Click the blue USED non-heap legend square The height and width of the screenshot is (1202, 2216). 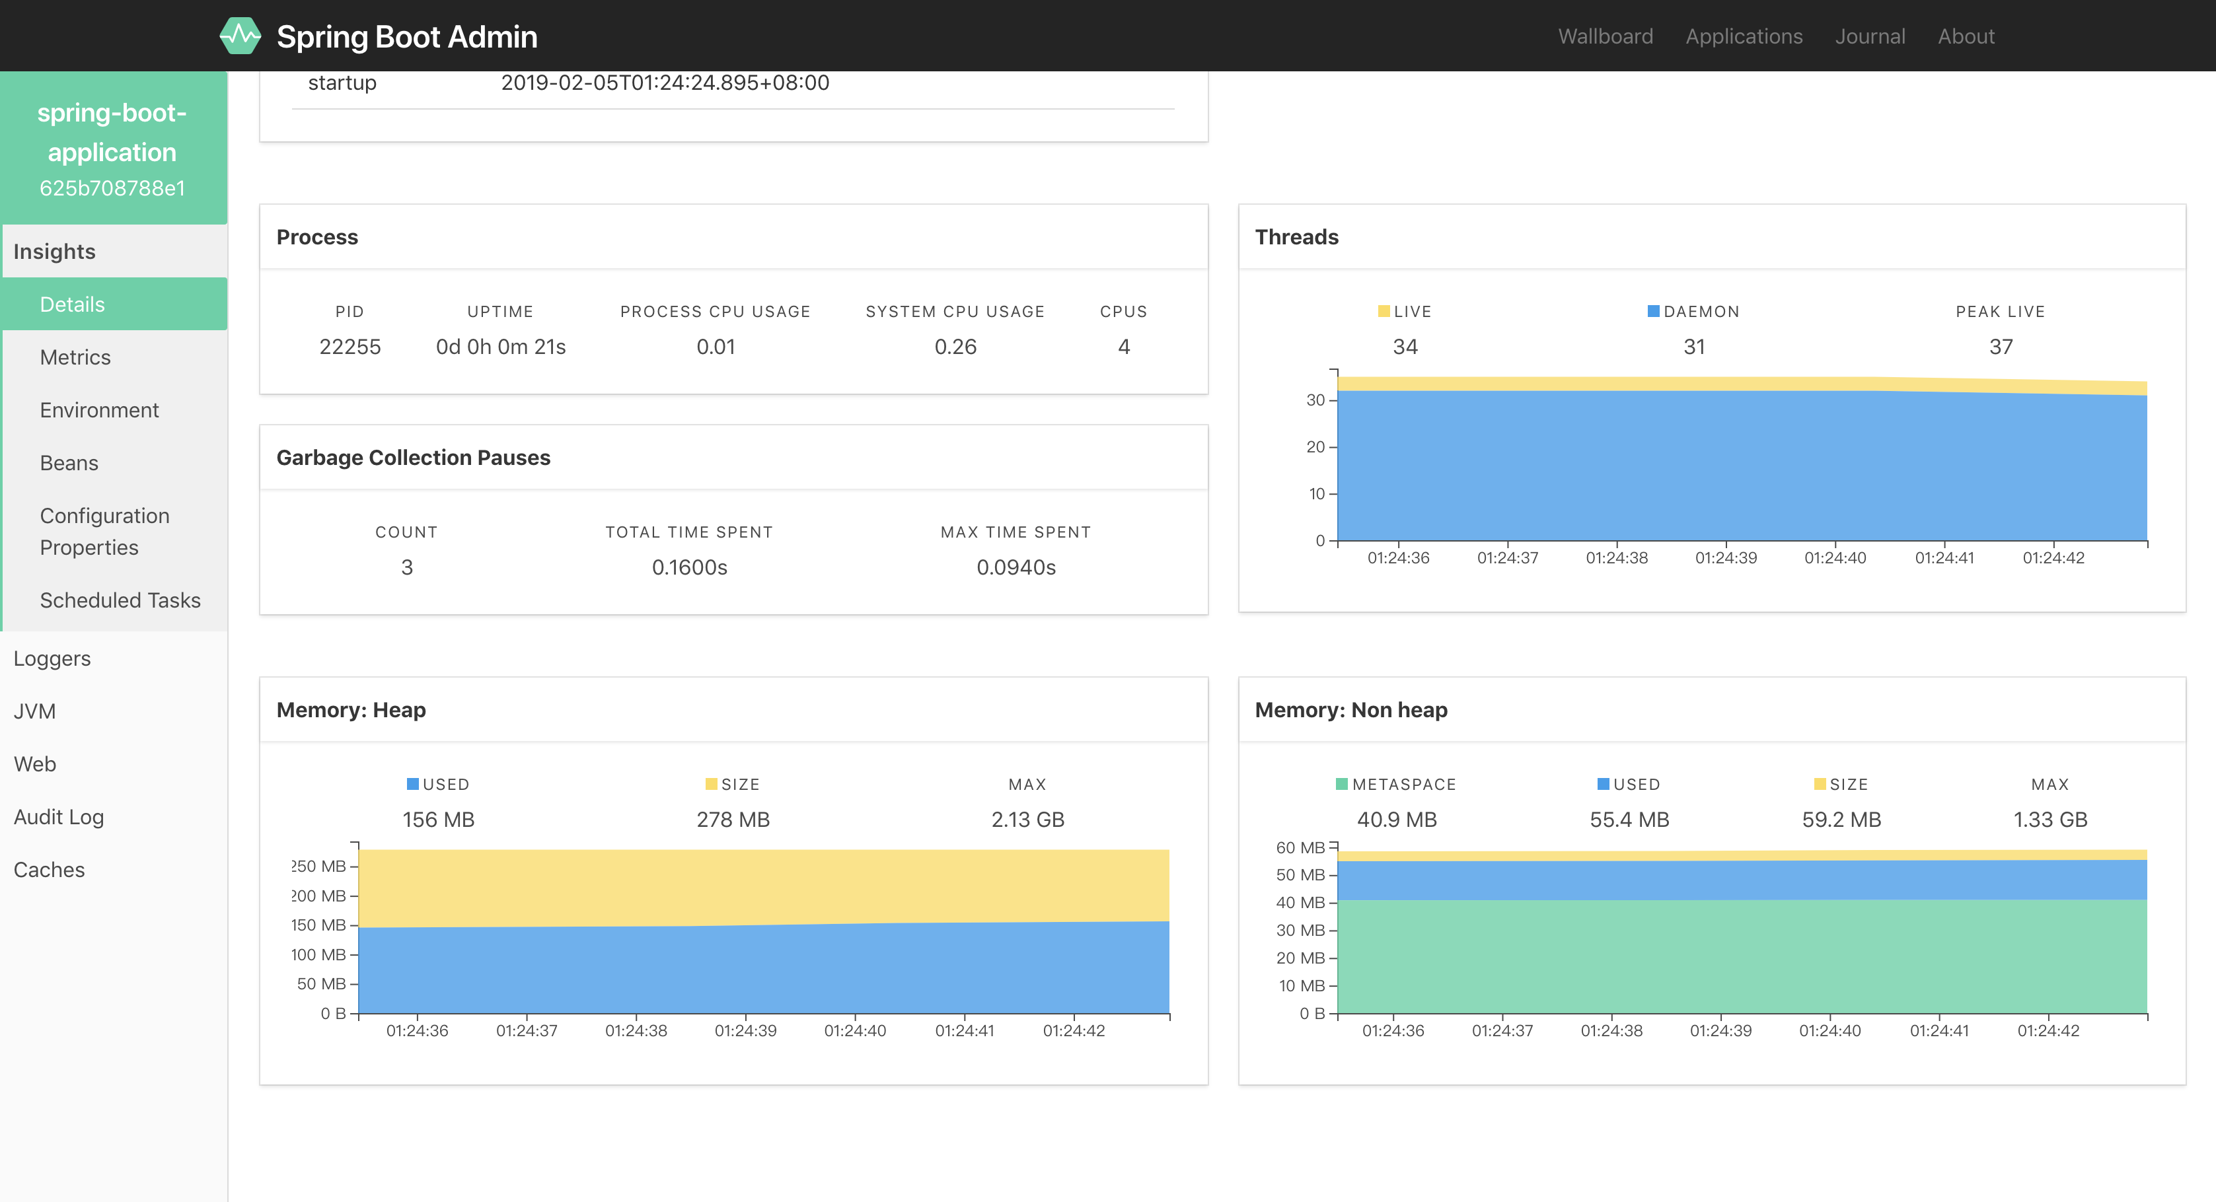tap(1603, 784)
